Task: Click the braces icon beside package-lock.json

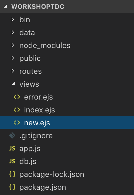Action: pos(12,174)
